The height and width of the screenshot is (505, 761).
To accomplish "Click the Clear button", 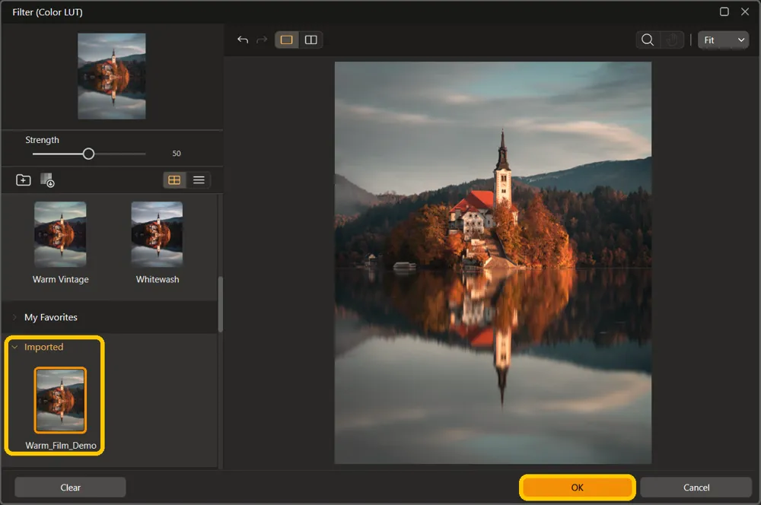I will click(70, 488).
